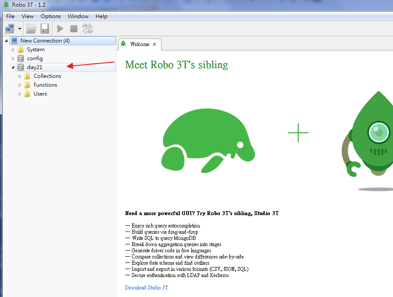Click the computer icon beside New Connection
Screen dimensions: 393x297
point(15,41)
